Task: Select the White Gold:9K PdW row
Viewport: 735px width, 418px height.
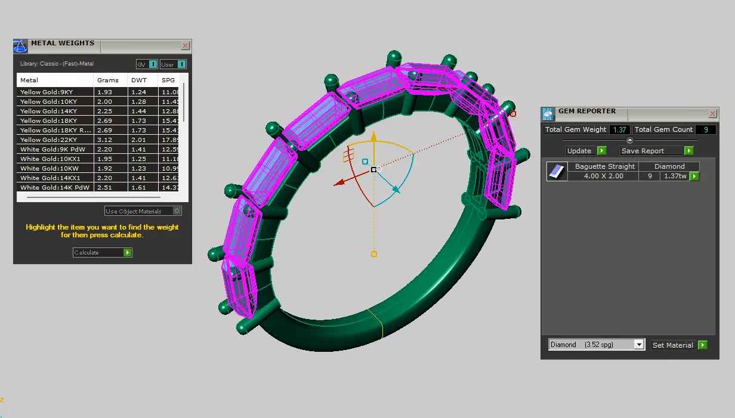Action: click(98, 149)
